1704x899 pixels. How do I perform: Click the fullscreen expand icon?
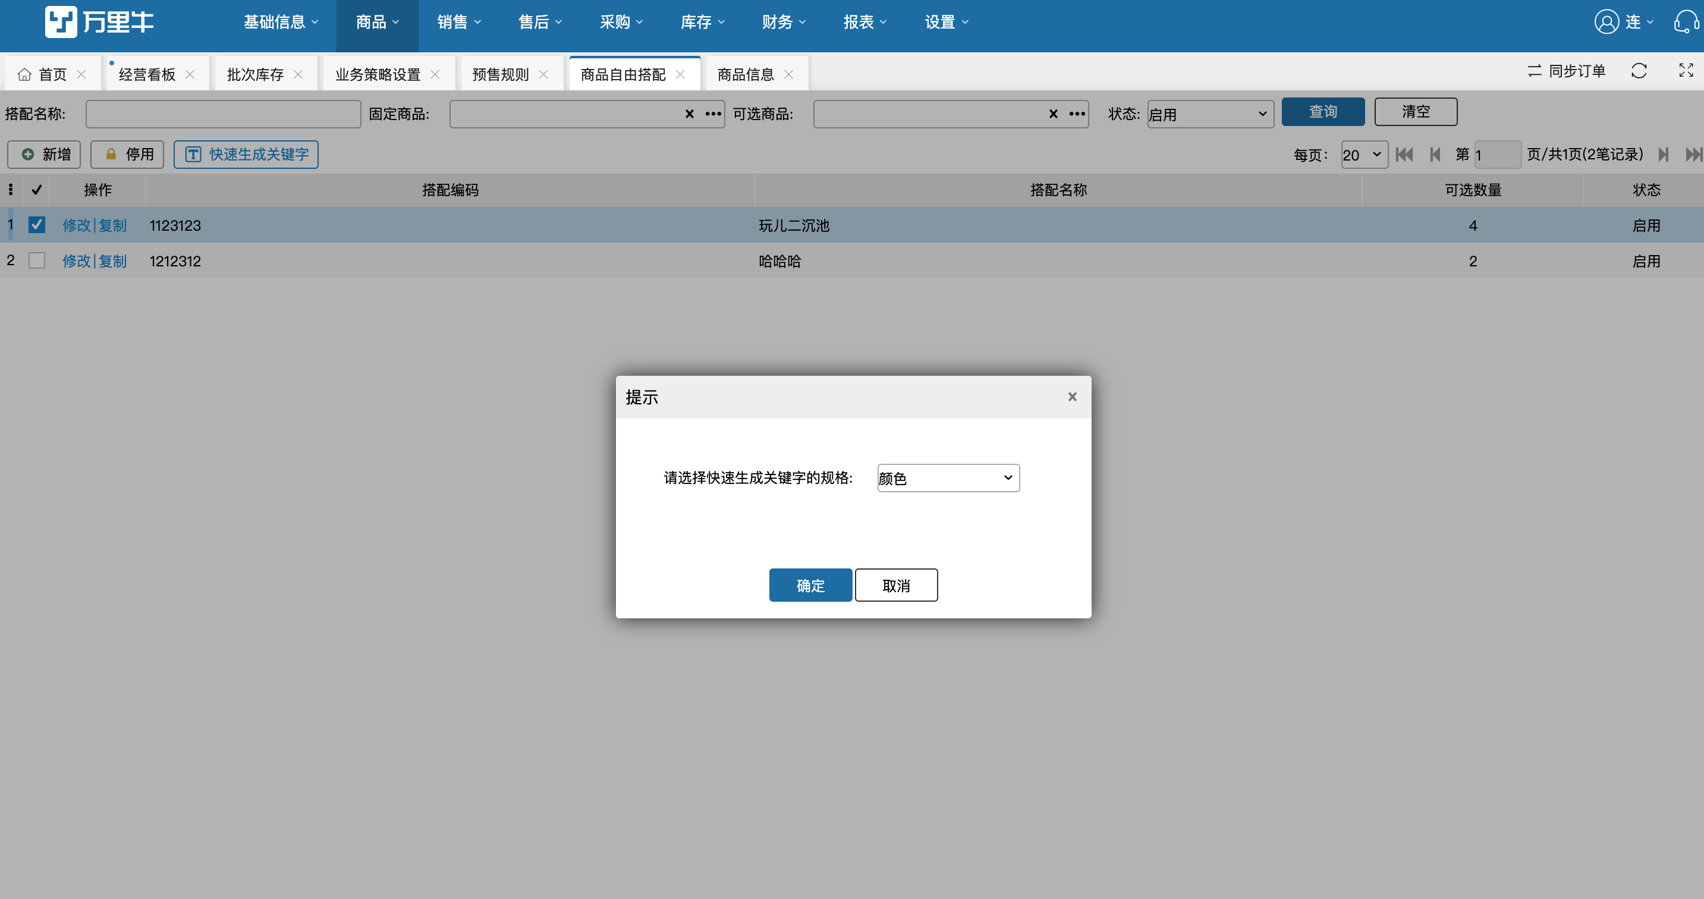[x=1686, y=71]
